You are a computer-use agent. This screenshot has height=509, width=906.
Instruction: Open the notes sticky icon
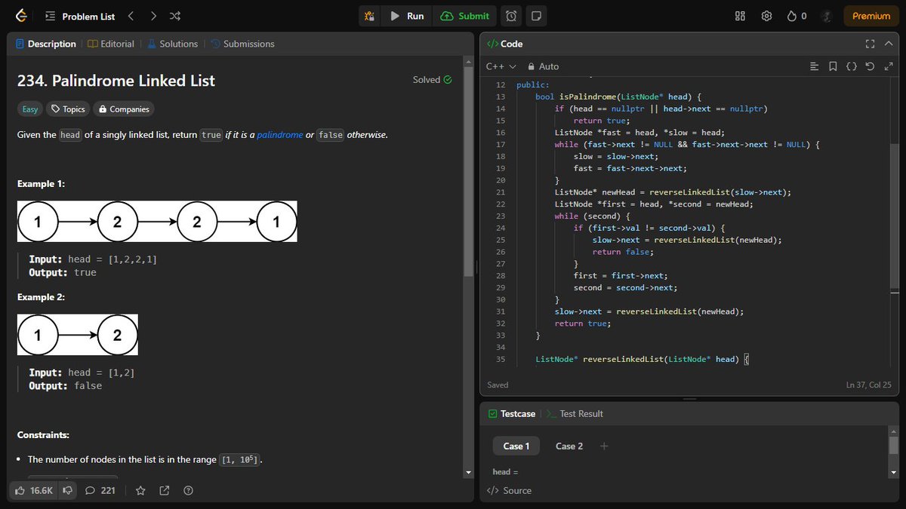coord(536,16)
